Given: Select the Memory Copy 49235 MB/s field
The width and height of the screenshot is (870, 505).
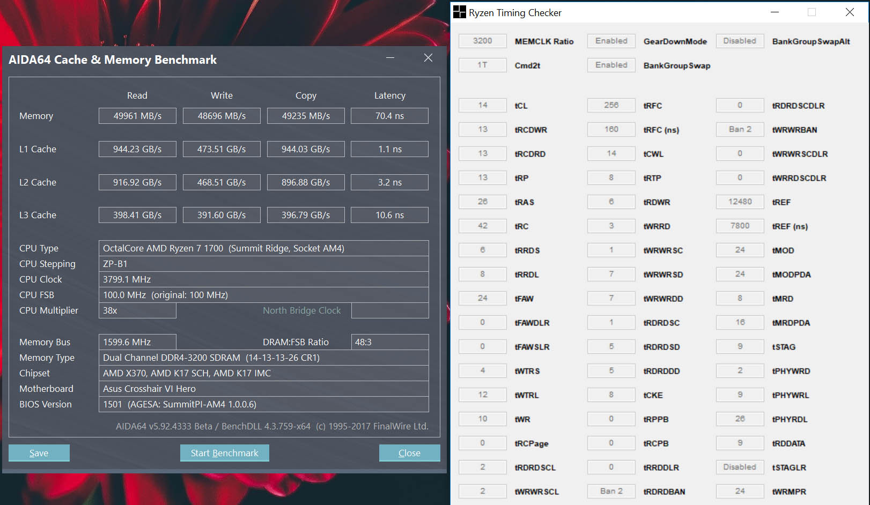Looking at the screenshot, I should pyautogui.click(x=306, y=116).
